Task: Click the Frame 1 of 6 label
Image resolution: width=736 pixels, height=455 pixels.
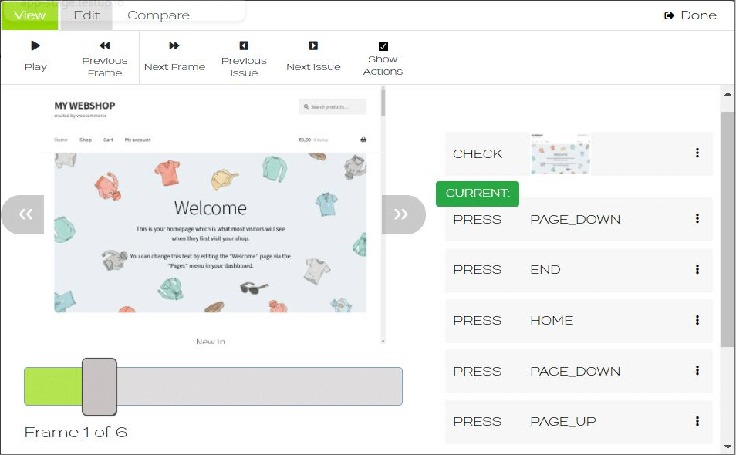Action: point(76,432)
